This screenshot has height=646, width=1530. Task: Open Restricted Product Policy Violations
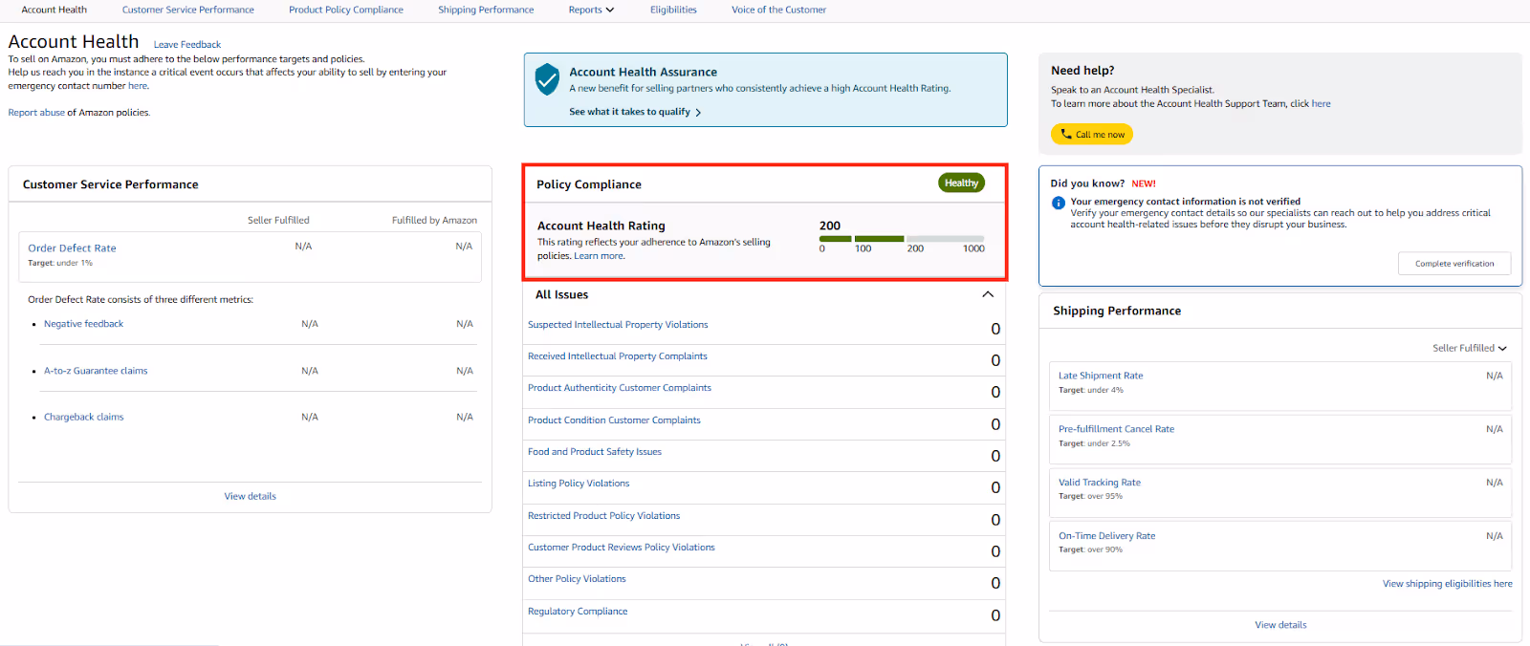point(604,516)
